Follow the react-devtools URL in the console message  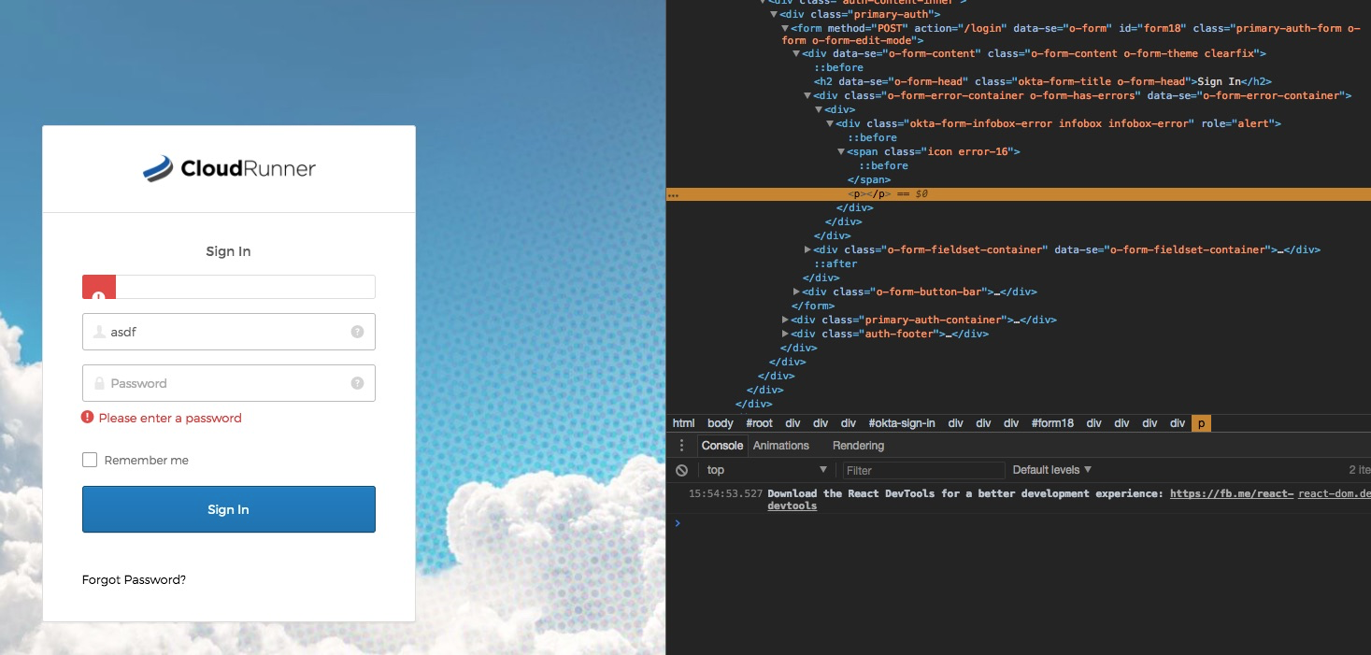click(x=1231, y=493)
